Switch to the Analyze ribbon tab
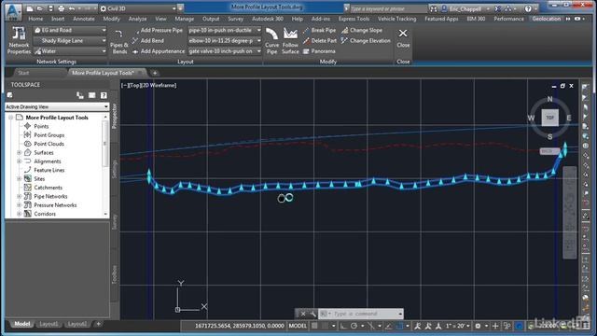597x336 pixels. (x=137, y=19)
